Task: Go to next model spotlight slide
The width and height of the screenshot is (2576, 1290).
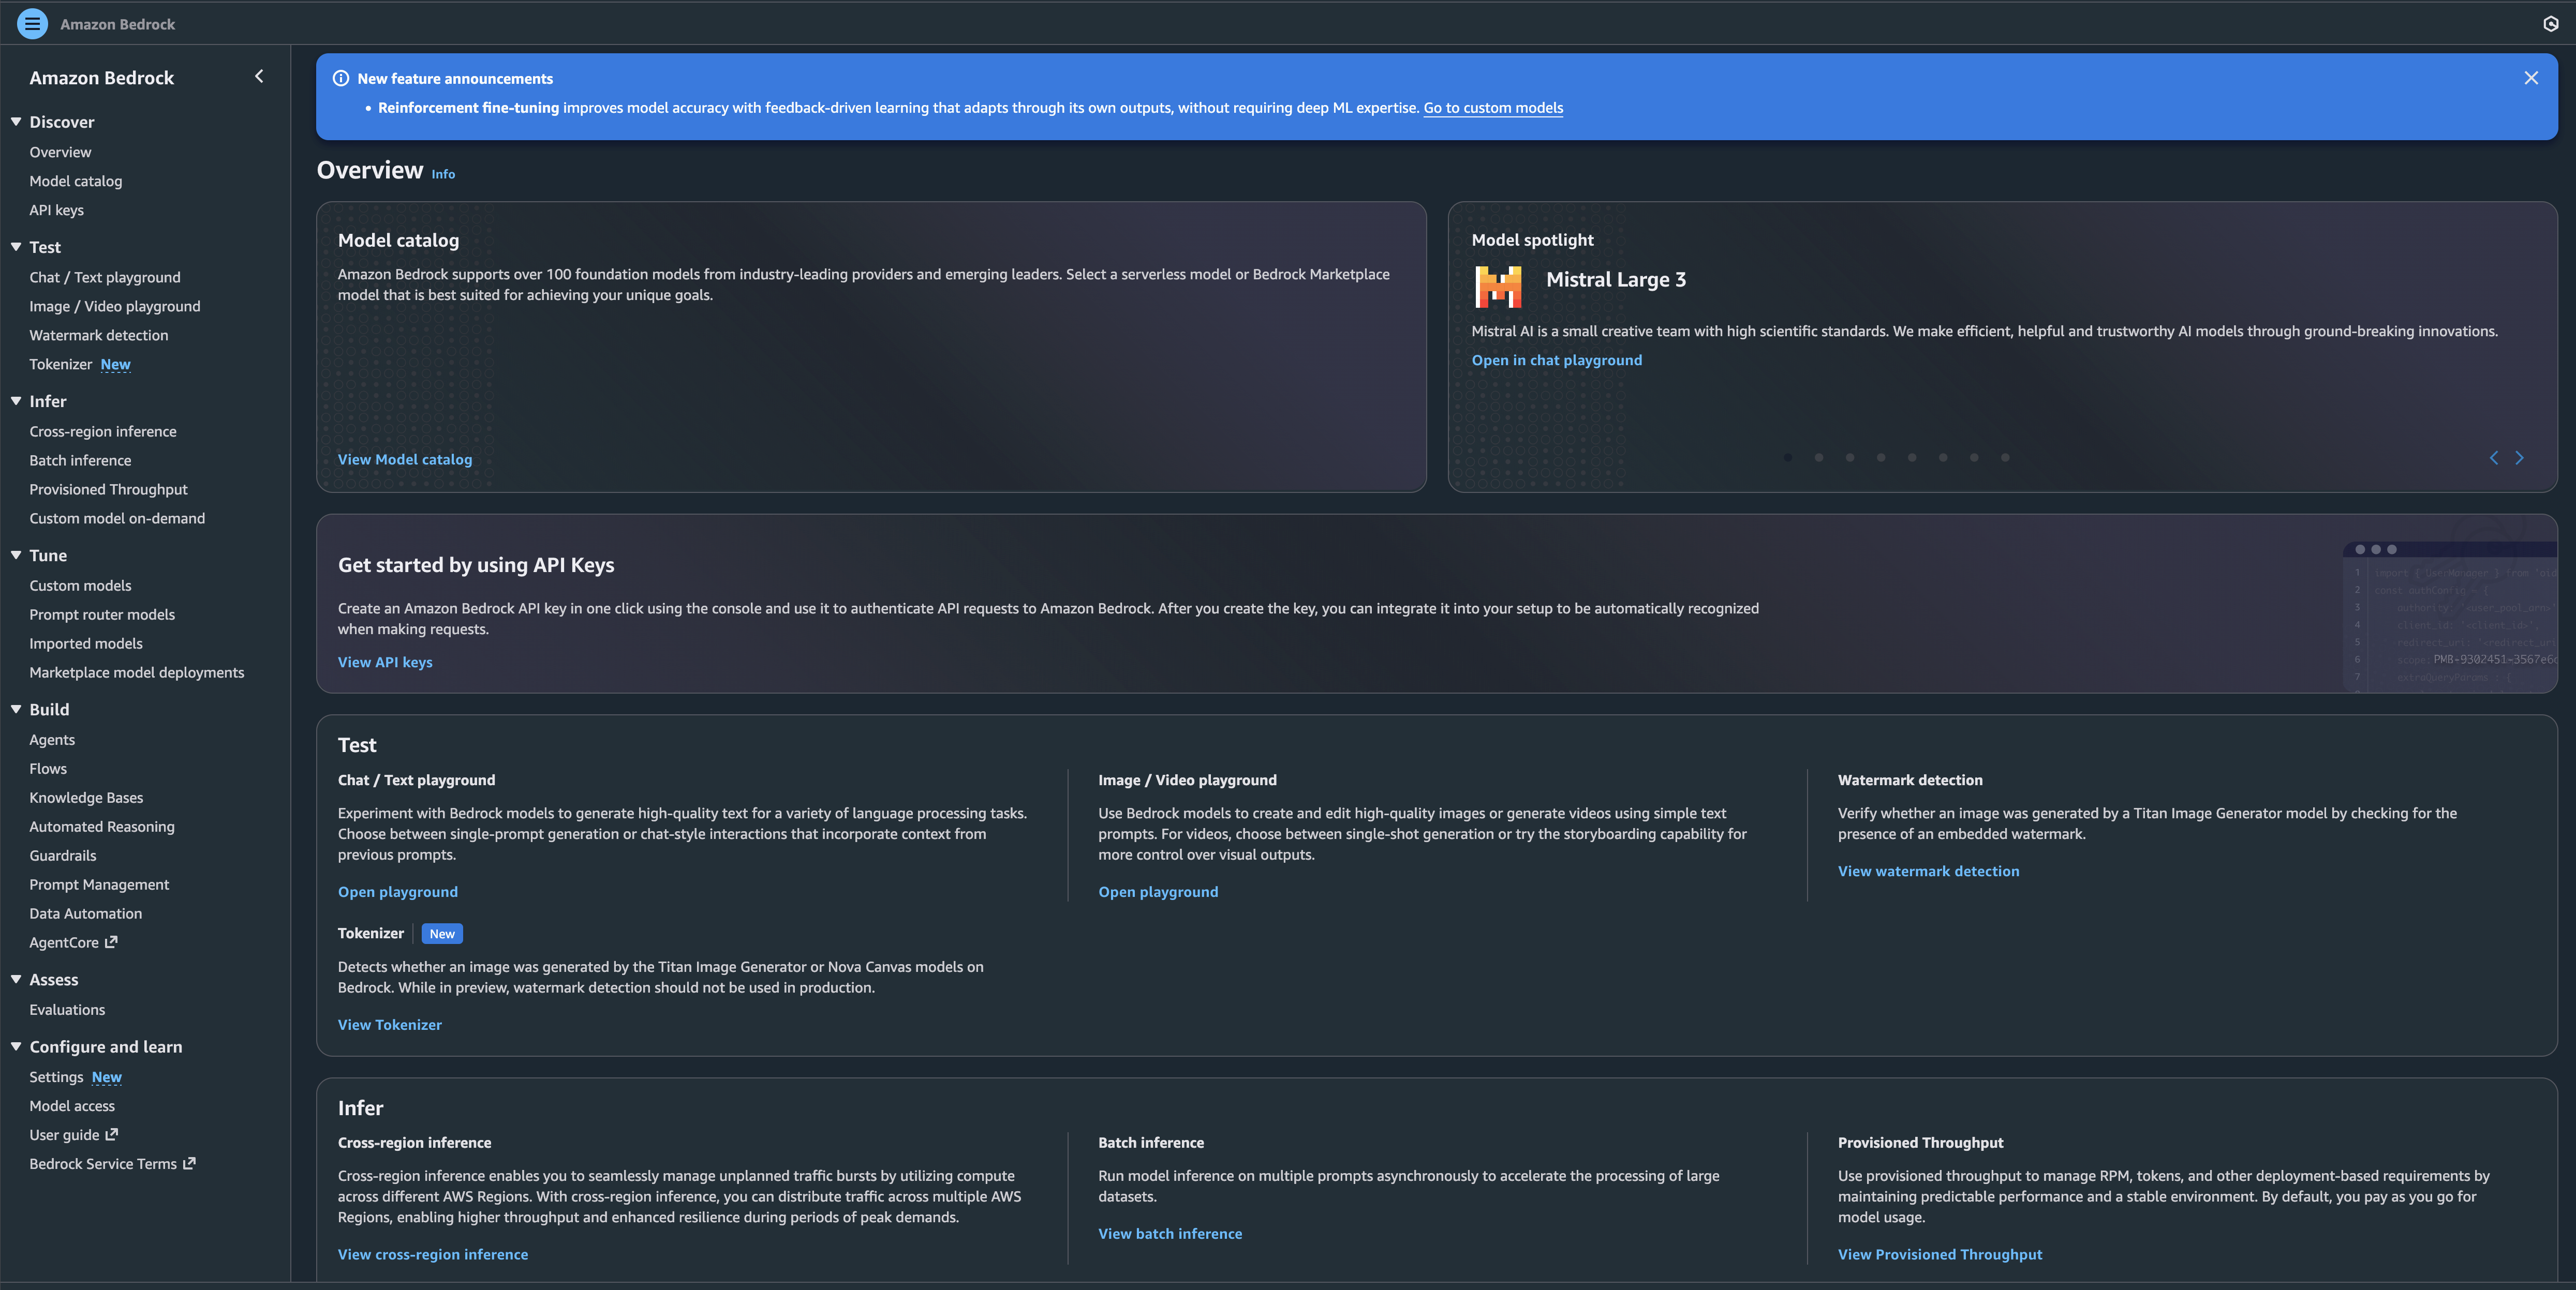Action: coord(2519,458)
